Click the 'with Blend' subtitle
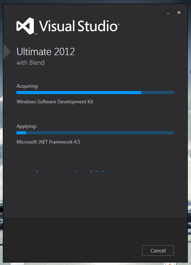191x265 pixels. tap(31, 63)
